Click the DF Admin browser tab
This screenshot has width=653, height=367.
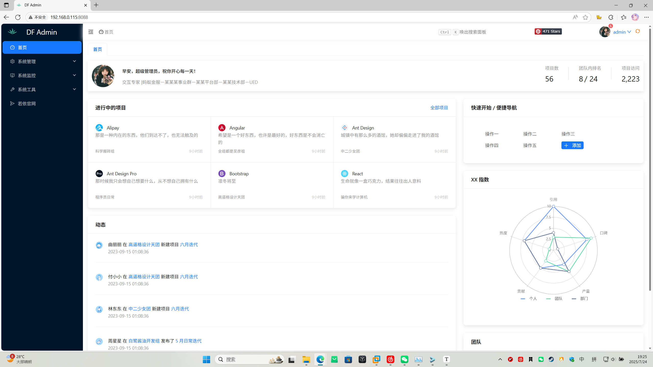[x=52, y=5]
